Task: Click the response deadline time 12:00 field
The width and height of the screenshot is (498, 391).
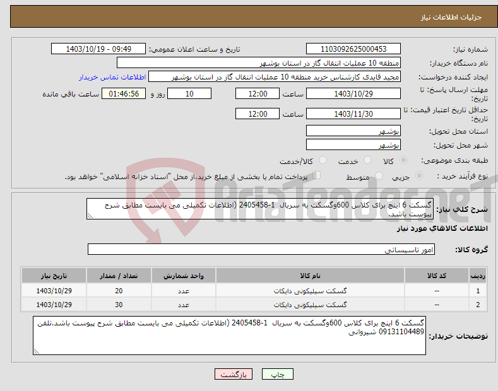Action: (x=258, y=93)
